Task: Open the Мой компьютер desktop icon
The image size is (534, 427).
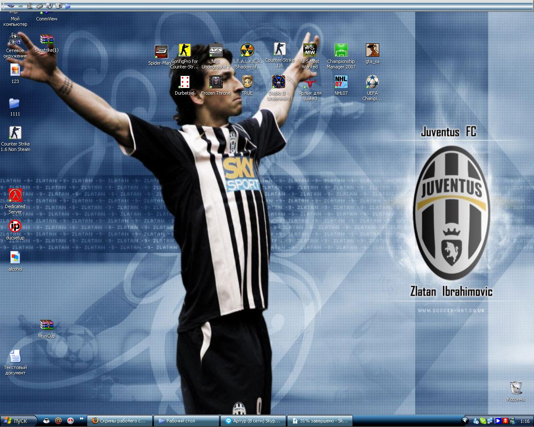Action: coord(15,19)
